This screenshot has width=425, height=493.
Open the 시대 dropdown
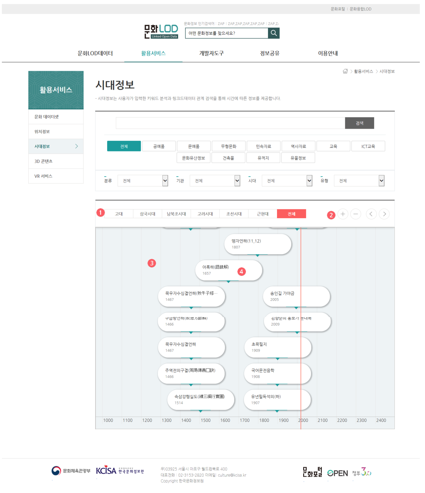point(287,181)
